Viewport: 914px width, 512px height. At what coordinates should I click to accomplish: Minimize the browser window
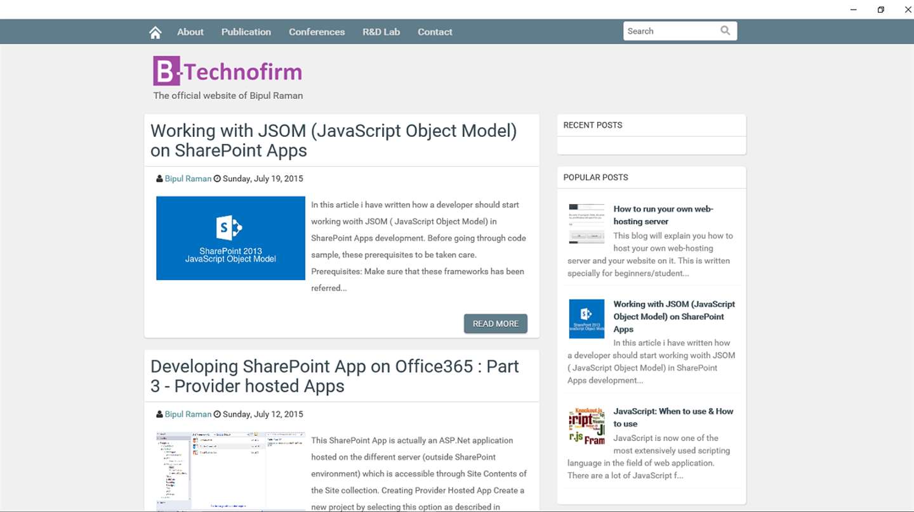(x=854, y=10)
